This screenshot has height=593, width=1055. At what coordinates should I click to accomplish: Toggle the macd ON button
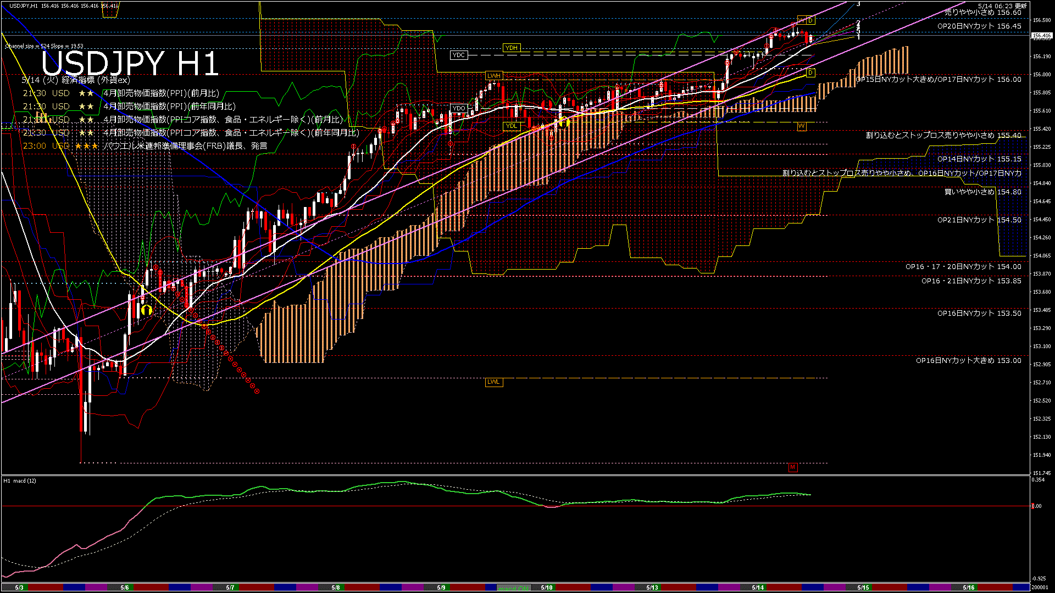(514, 588)
